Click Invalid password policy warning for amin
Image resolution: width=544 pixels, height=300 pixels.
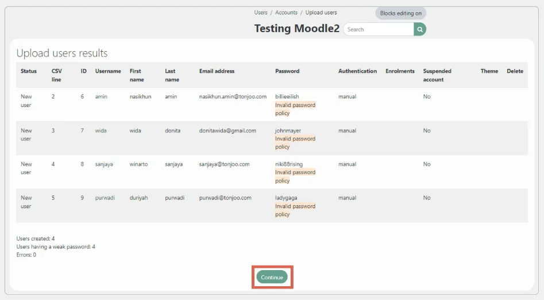[x=295, y=109]
